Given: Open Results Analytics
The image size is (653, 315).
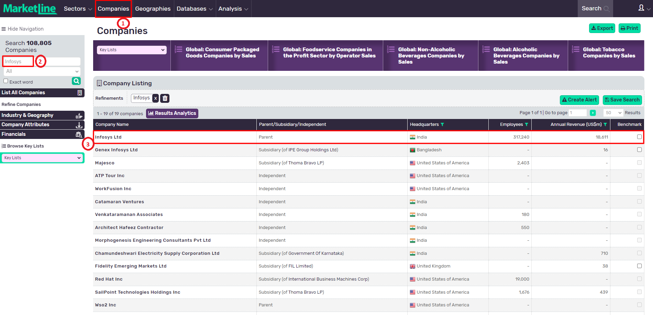Looking at the screenshot, I should (x=172, y=113).
